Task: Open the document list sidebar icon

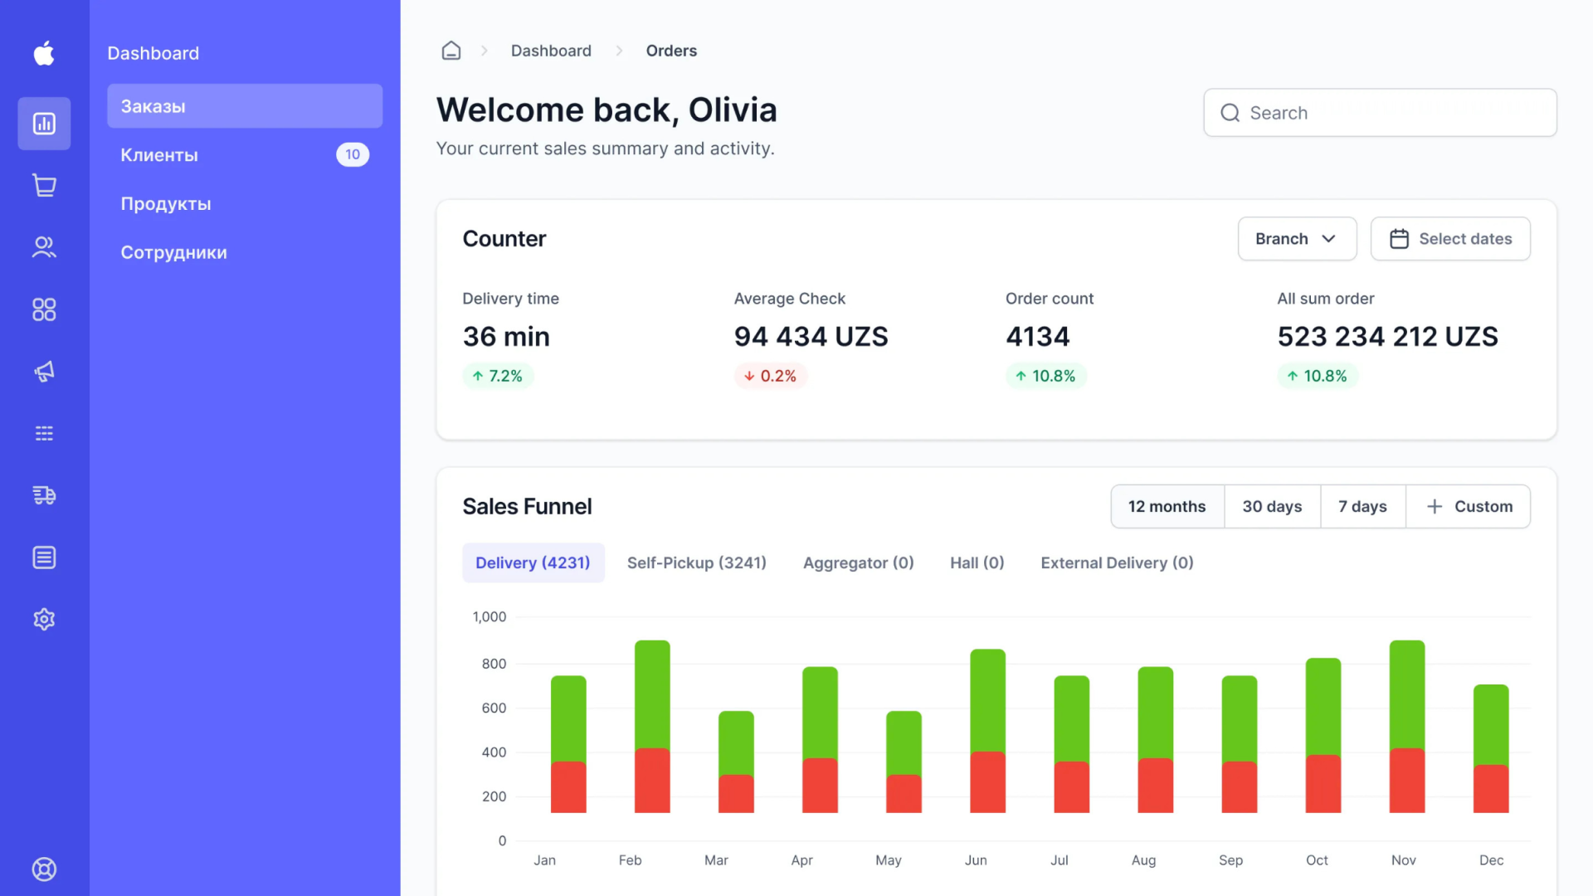Action: (x=44, y=558)
